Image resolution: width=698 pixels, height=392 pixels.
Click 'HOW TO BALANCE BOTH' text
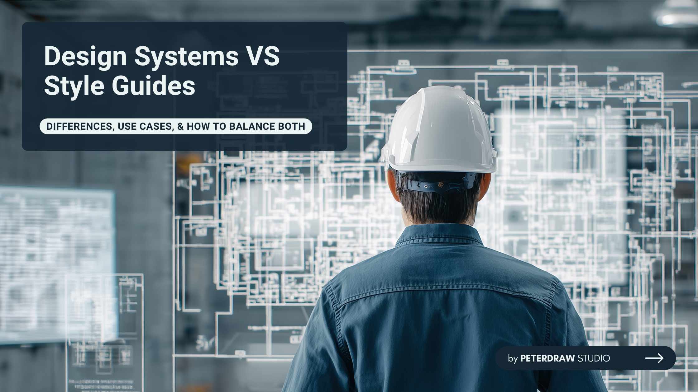[246, 126]
